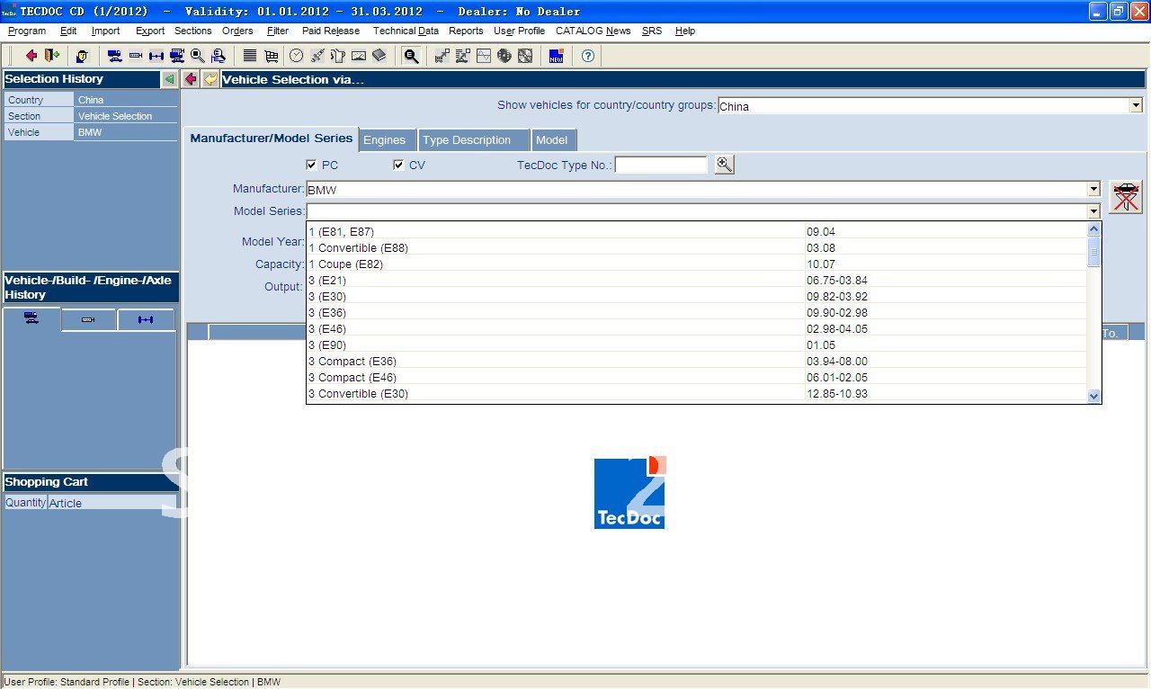Switch to the Type Description tab
The width and height of the screenshot is (1151, 689).
tap(473, 140)
